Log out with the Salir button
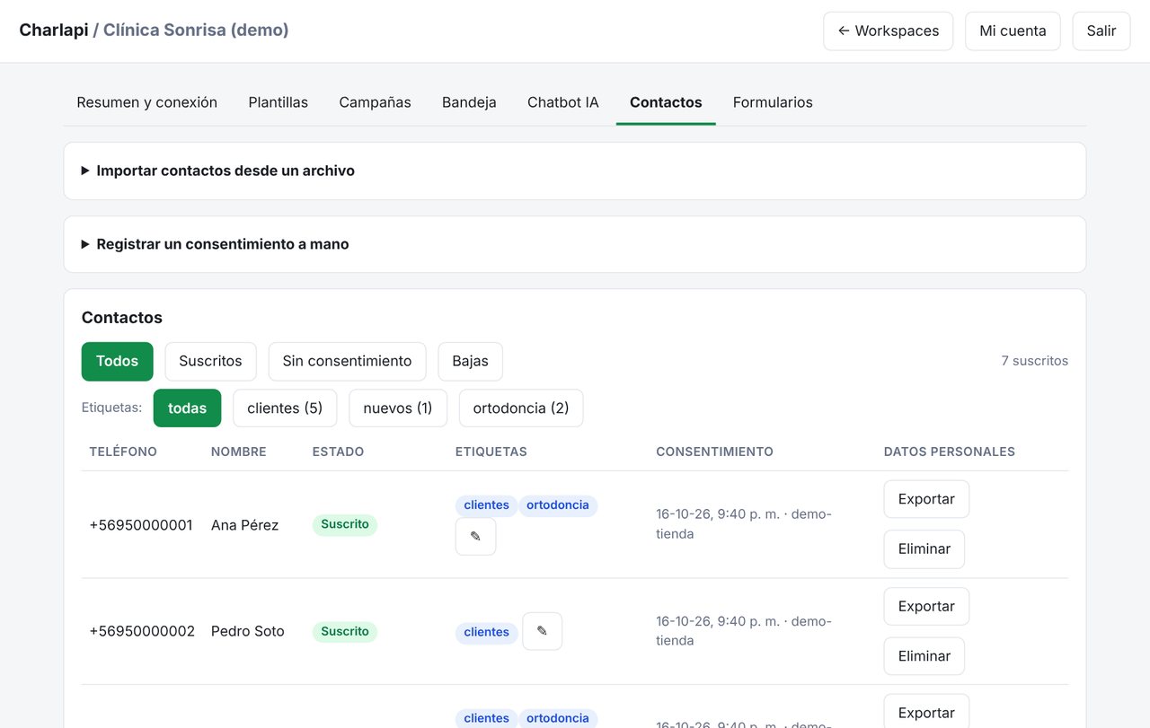Image resolution: width=1150 pixels, height=728 pixels. click(x=1101, y=31)
